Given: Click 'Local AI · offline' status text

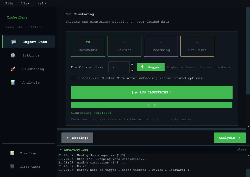Looking at the screenshot, I should [24, 27].
